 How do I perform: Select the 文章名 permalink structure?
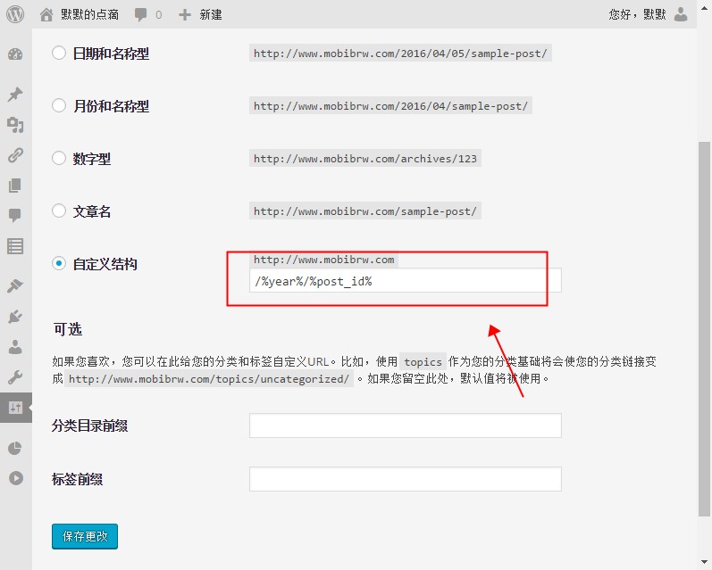(x=59, y=211)
